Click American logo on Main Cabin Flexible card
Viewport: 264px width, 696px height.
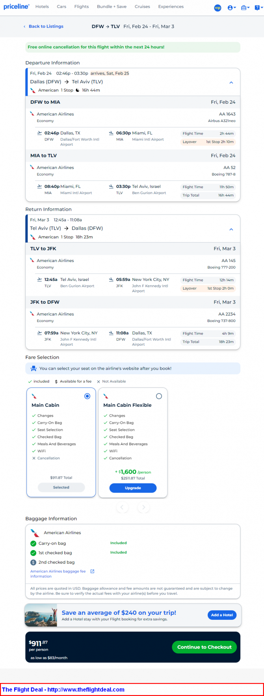tap(106, 396)
